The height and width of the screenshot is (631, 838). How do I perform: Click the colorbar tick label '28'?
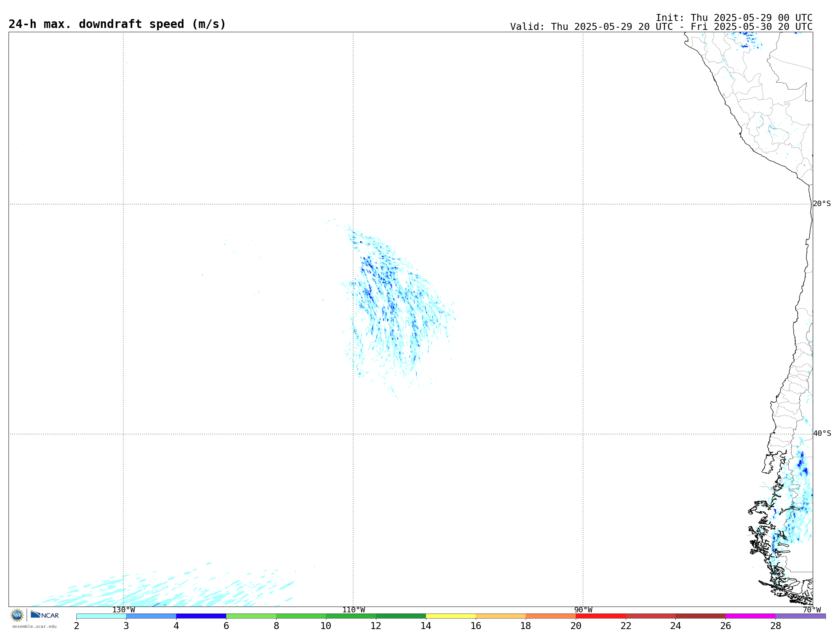776,626
